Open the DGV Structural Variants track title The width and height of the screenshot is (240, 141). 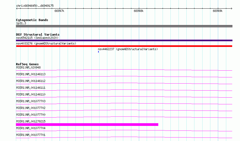click(x=38, y=35)
